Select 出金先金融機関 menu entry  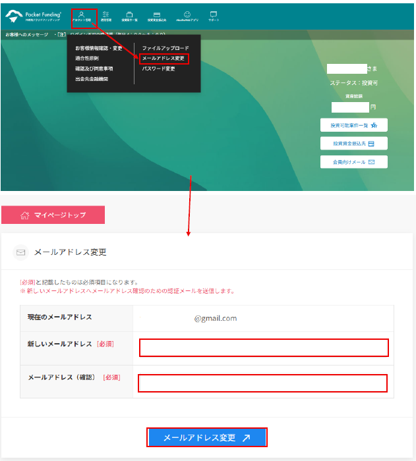coord(92,79)
